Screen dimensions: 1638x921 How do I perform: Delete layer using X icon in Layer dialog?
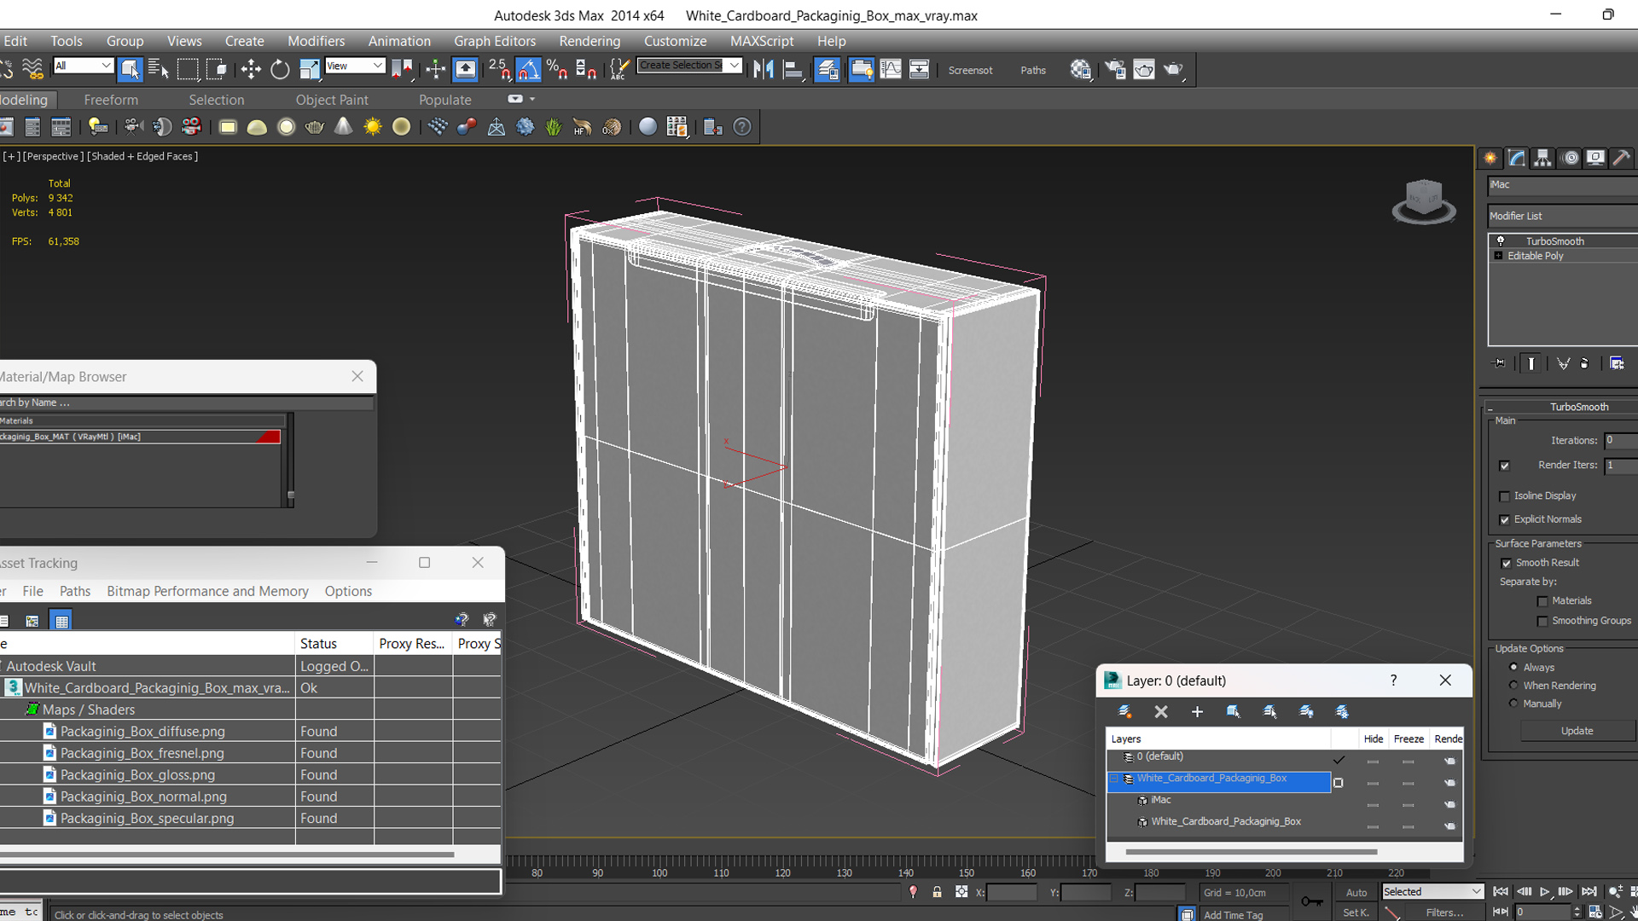click(x=1161, y=711)
